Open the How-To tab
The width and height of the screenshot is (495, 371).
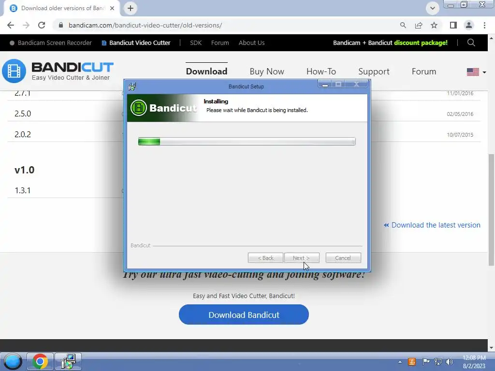[x=321, y=71]
